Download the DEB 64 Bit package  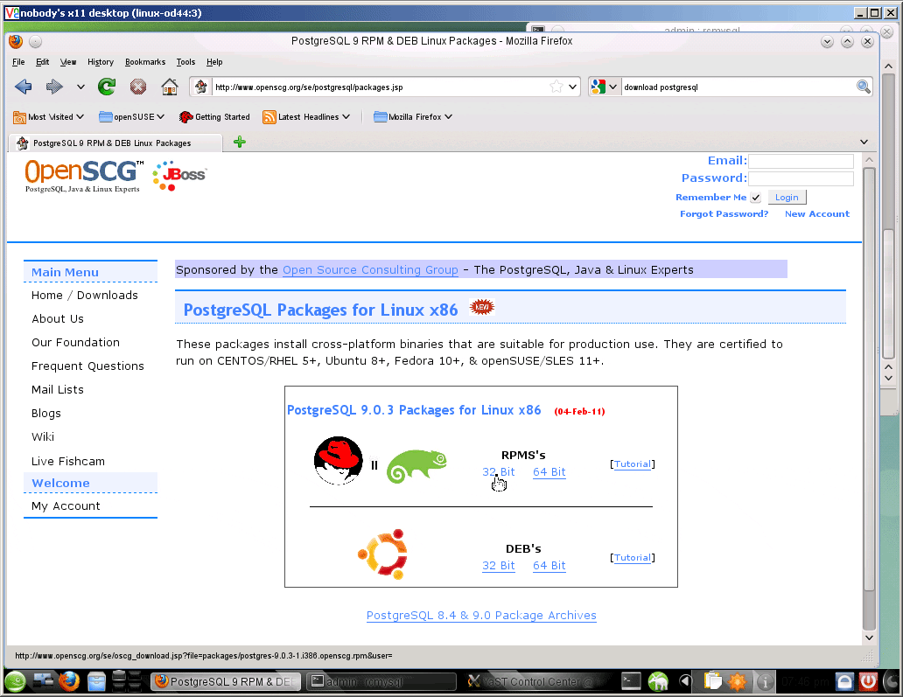pos(549,566)
